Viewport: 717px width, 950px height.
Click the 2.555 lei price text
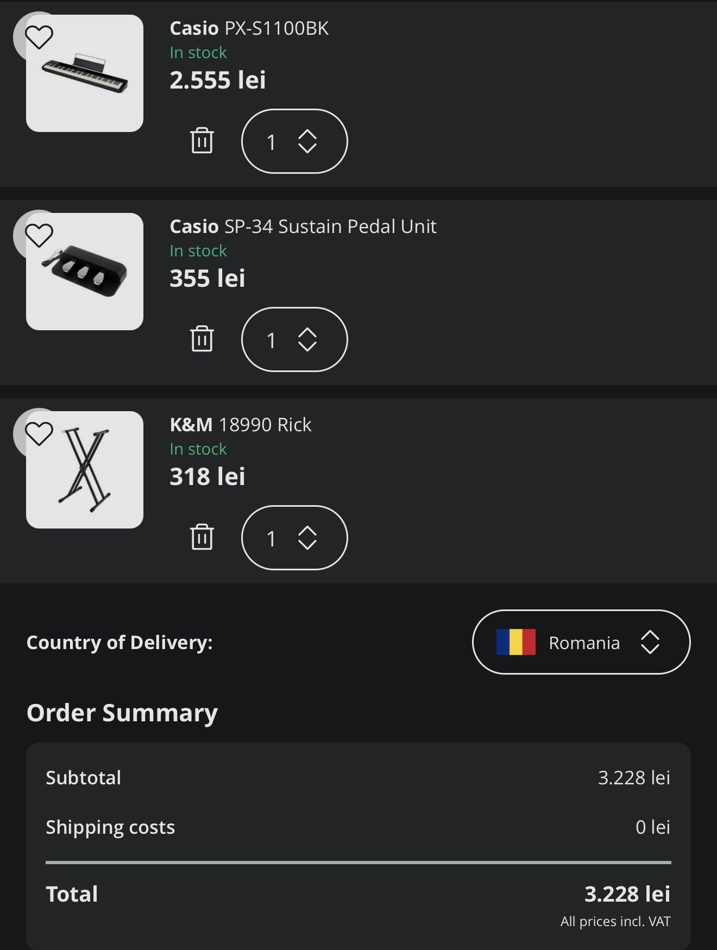(217, 80)
